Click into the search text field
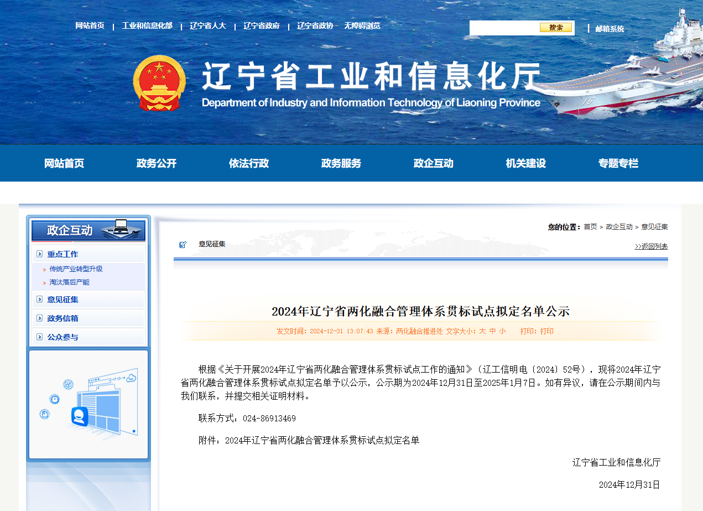This screenshot has height=511, width=703. (504, 28)
